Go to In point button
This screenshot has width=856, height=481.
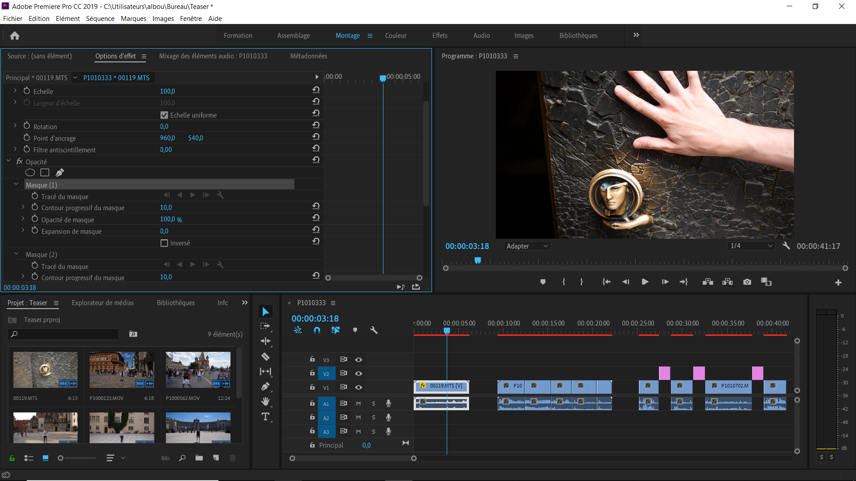606,282
